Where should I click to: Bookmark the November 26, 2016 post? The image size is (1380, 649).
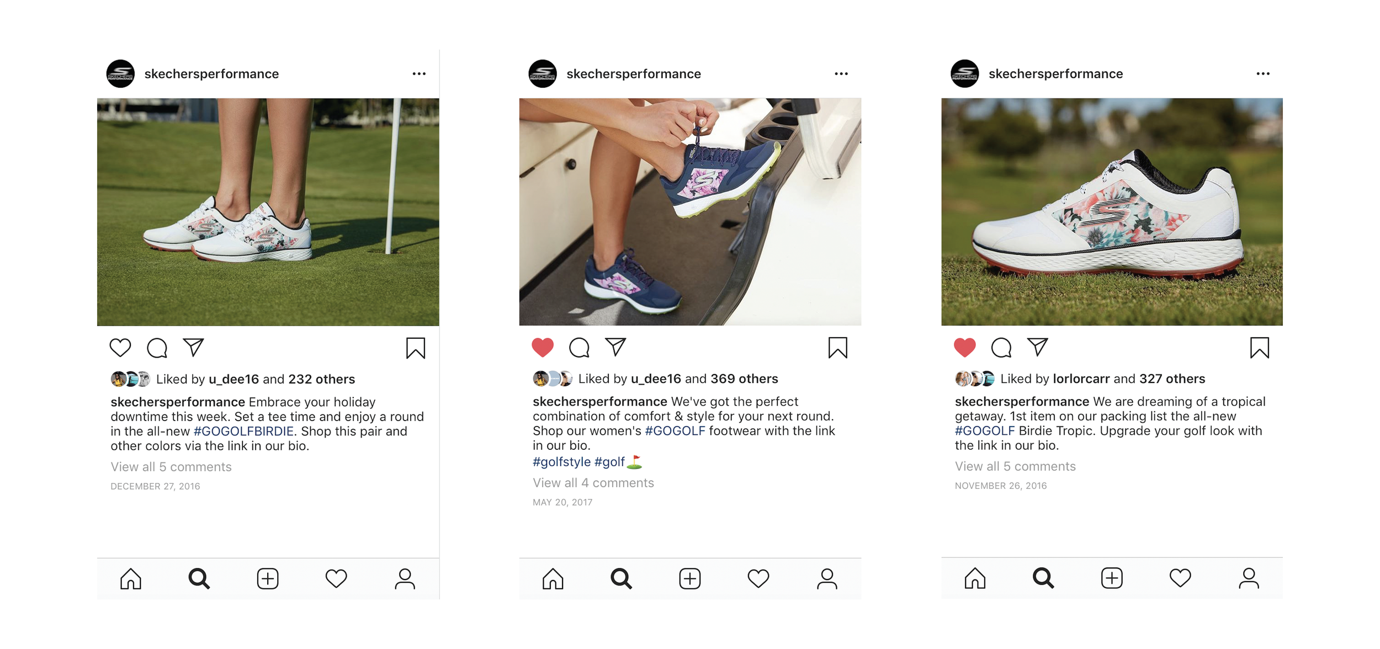pyautogui.click(x=1260, y=348)
